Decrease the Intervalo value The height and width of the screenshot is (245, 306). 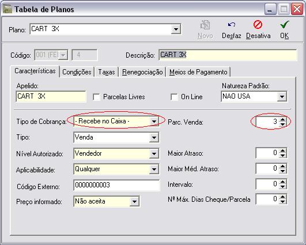pyautogui.click(x=282, y=187)
